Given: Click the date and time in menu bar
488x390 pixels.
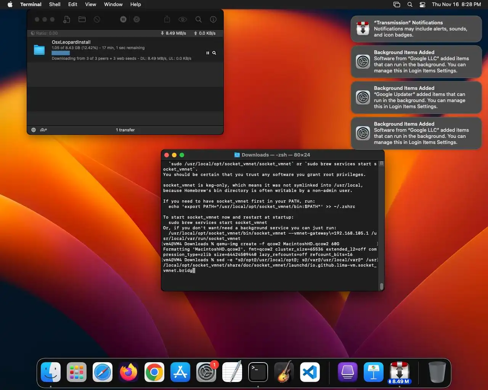Looking at the screenshot, I should [x=456, y=5].
